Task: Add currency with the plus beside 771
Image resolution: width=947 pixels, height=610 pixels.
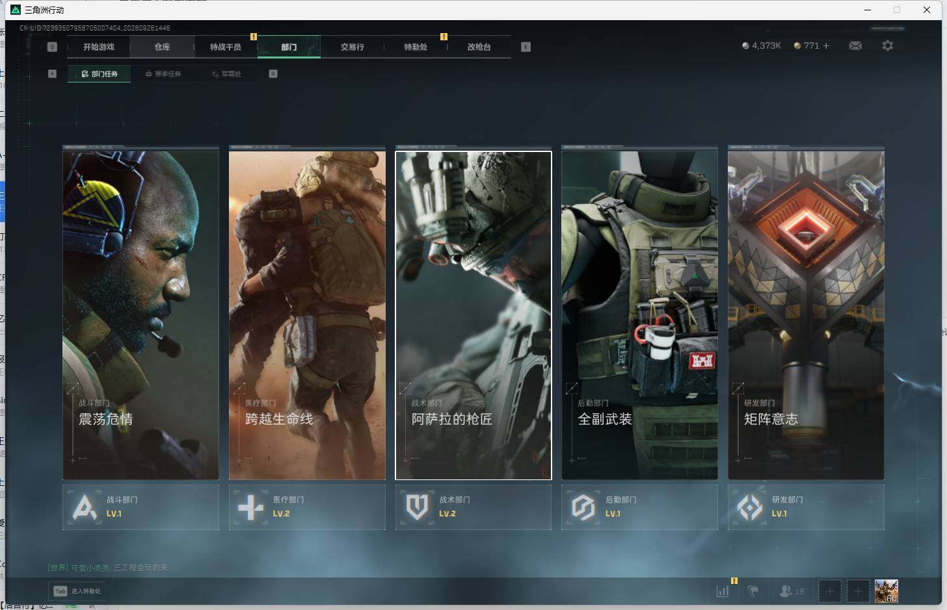Action: click(x=826, y=45)
